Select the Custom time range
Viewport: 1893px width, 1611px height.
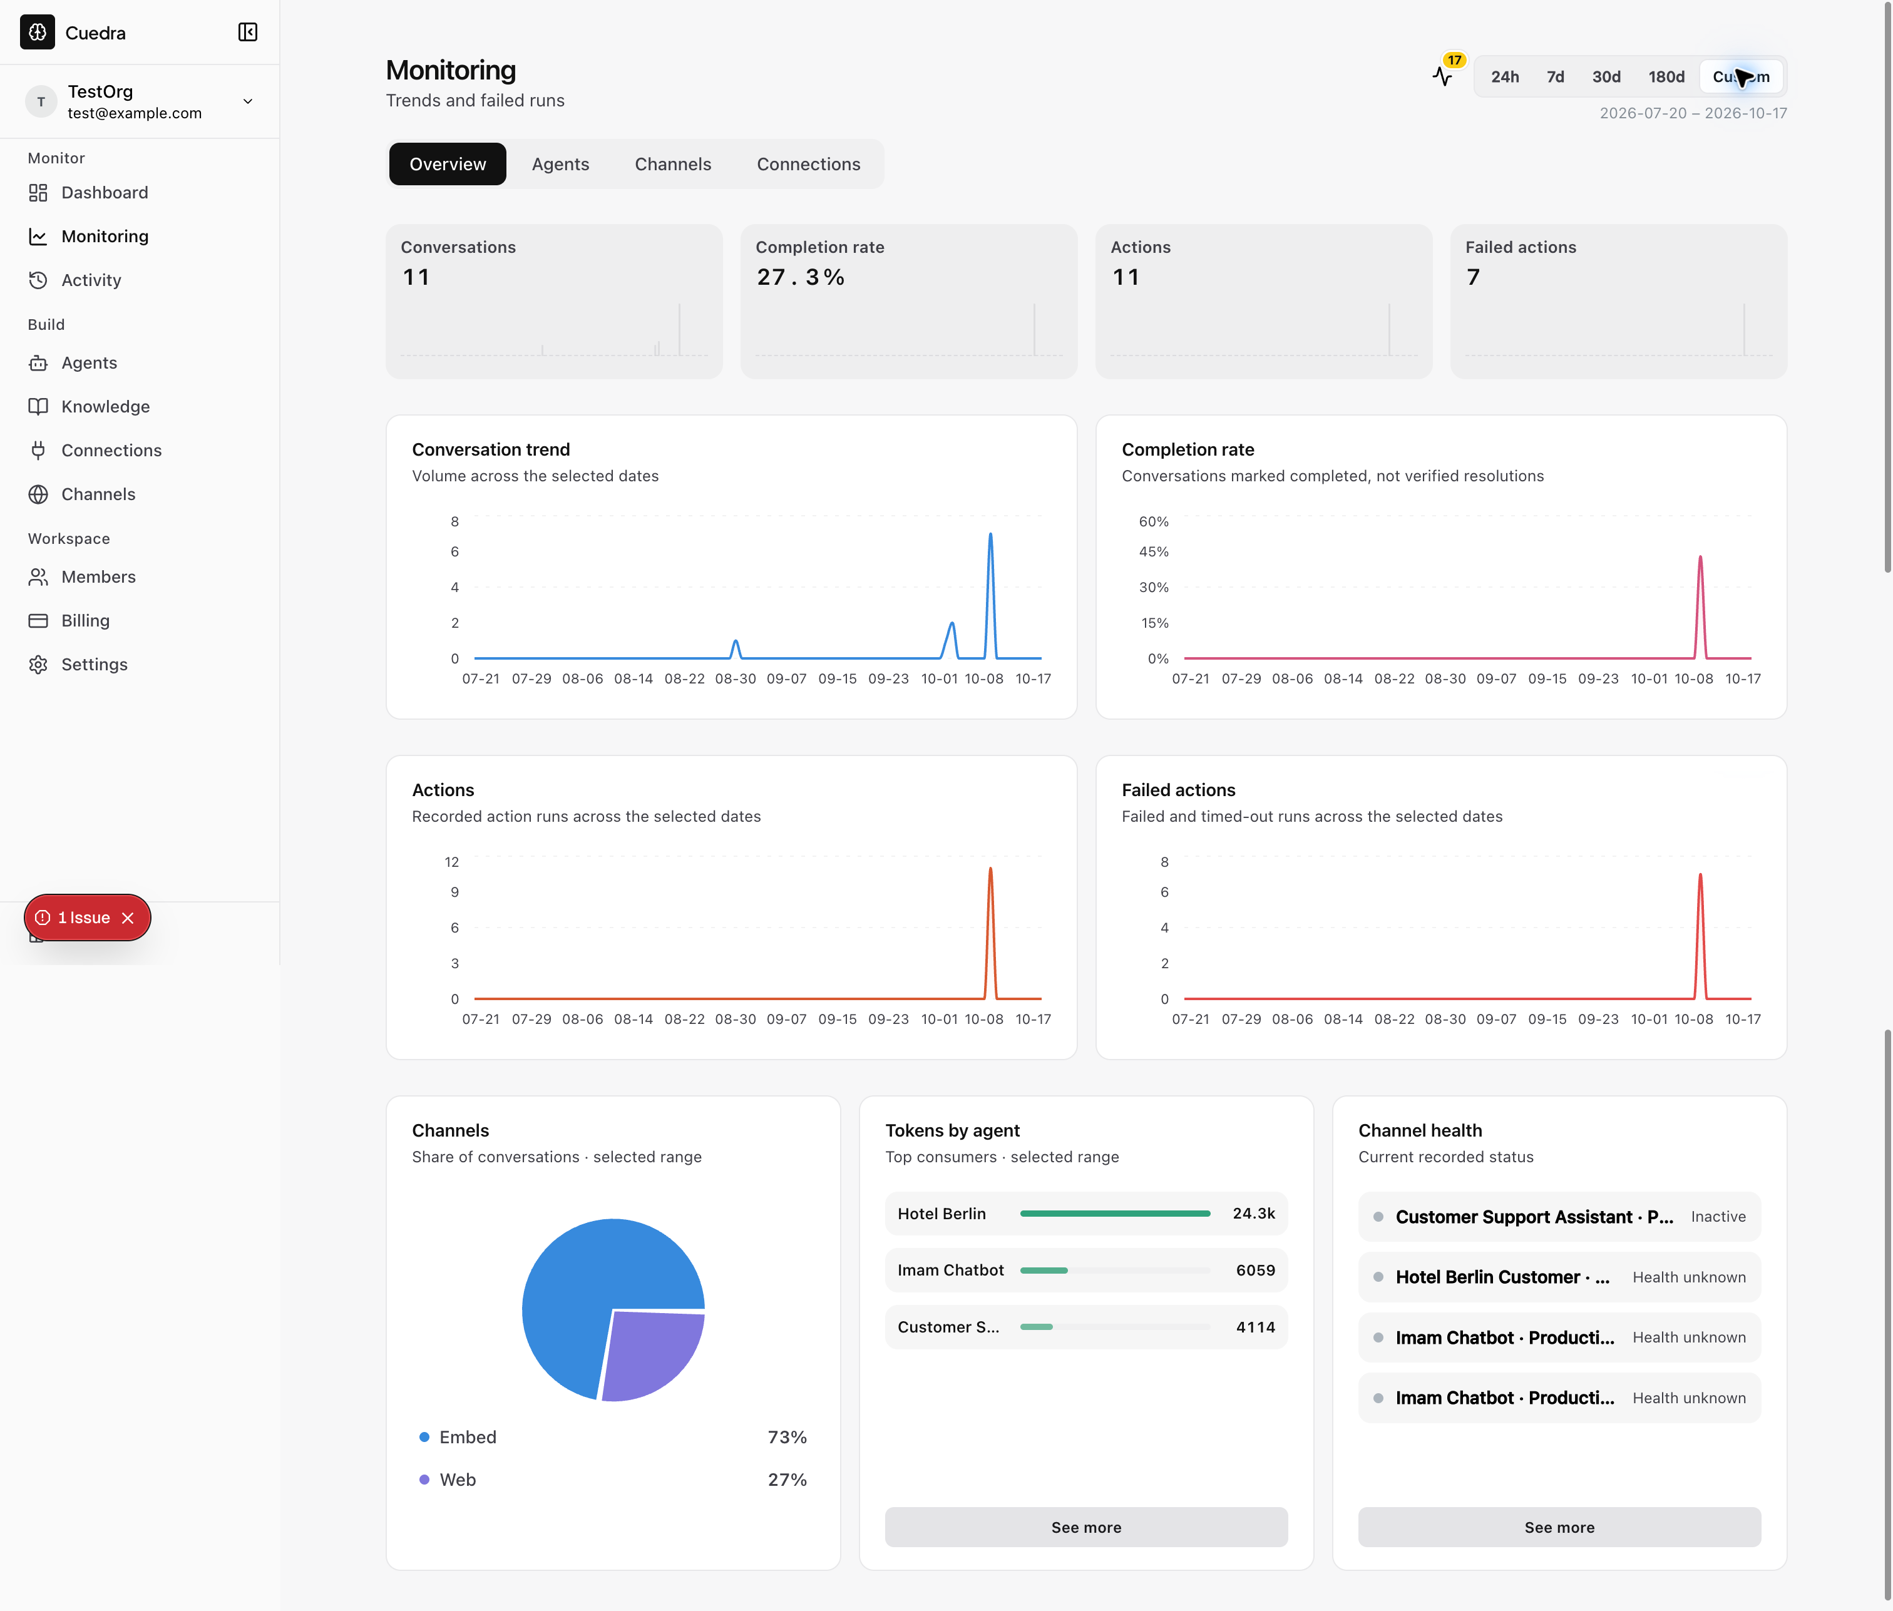[1740, 77]
